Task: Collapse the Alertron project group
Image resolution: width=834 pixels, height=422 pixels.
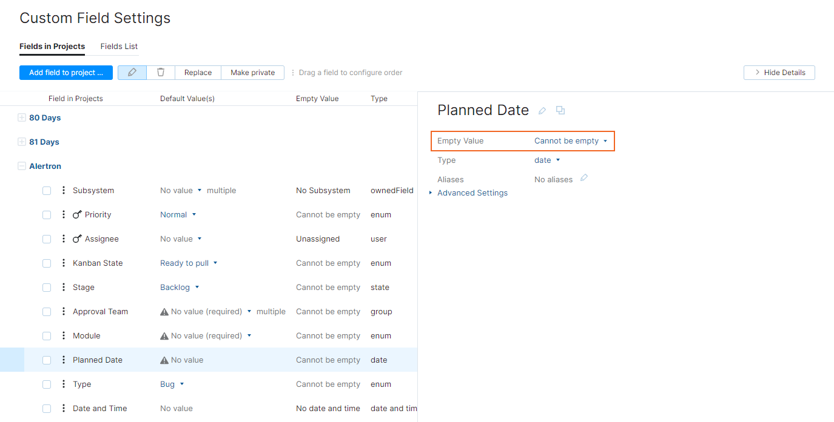Action: click(x=22, y=166)
